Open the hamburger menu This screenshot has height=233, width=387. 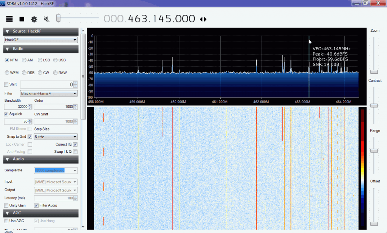click(x=9, y=19)
